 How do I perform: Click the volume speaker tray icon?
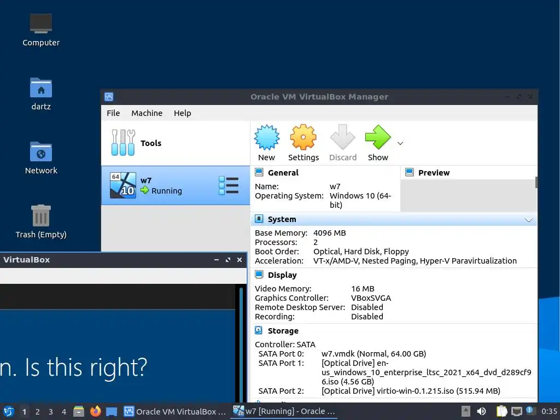[x=481, y=411]
